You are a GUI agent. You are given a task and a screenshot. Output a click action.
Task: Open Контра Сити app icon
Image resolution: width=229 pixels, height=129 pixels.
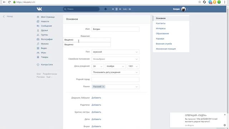[38, 64]
